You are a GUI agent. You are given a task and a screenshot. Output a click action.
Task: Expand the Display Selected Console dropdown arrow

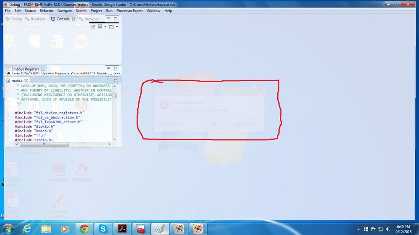pyautogui.click(x=105, y=26)
